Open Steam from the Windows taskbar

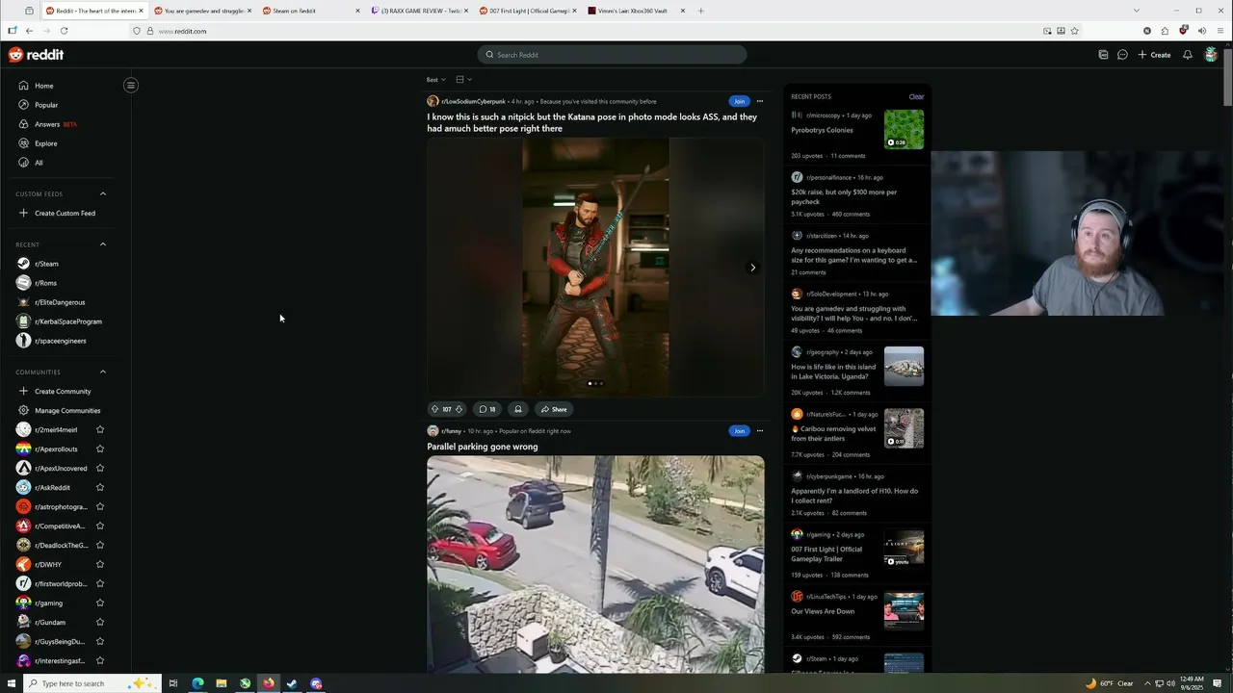coord(292,683)
